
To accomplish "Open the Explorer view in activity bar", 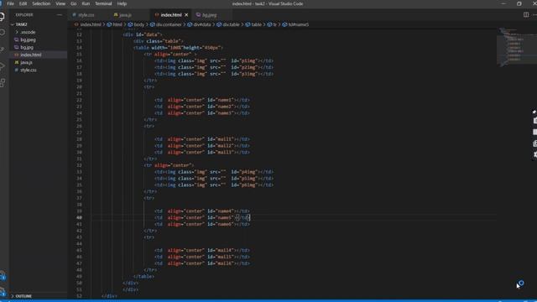I will 3,17.
